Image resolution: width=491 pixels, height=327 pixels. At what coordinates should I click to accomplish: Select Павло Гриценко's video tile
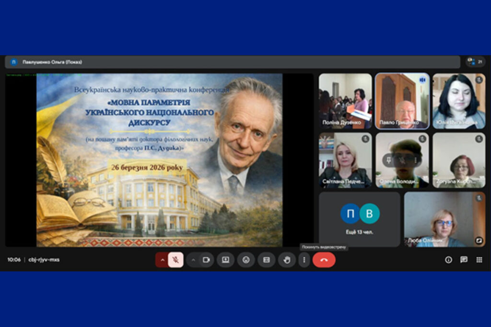click(402, 101)
